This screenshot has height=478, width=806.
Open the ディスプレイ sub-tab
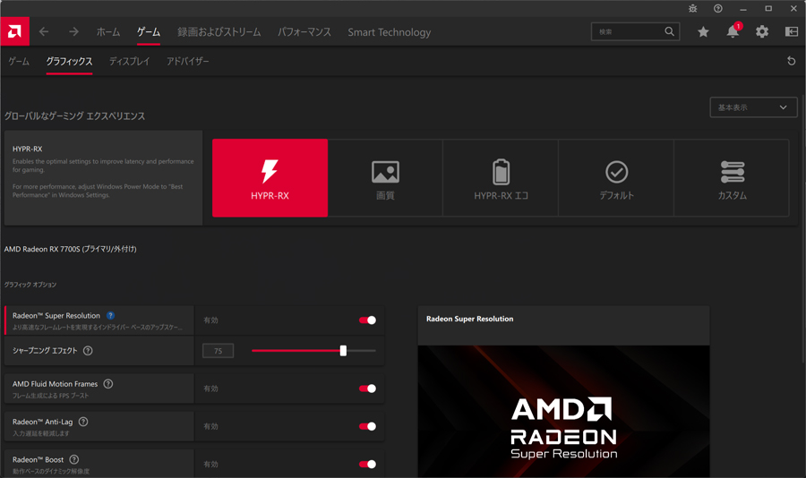pos(129,62)
